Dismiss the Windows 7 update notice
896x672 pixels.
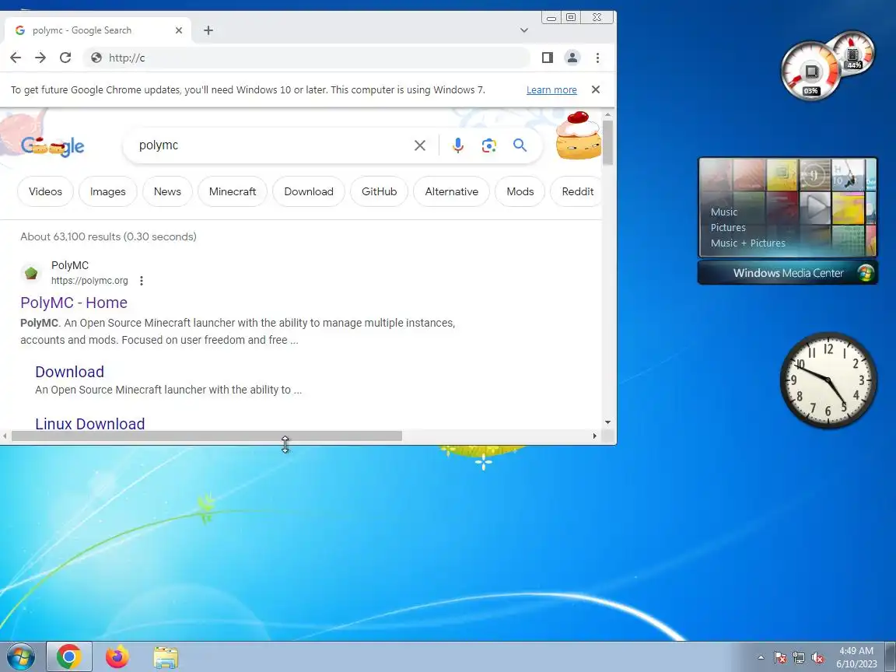596,89
